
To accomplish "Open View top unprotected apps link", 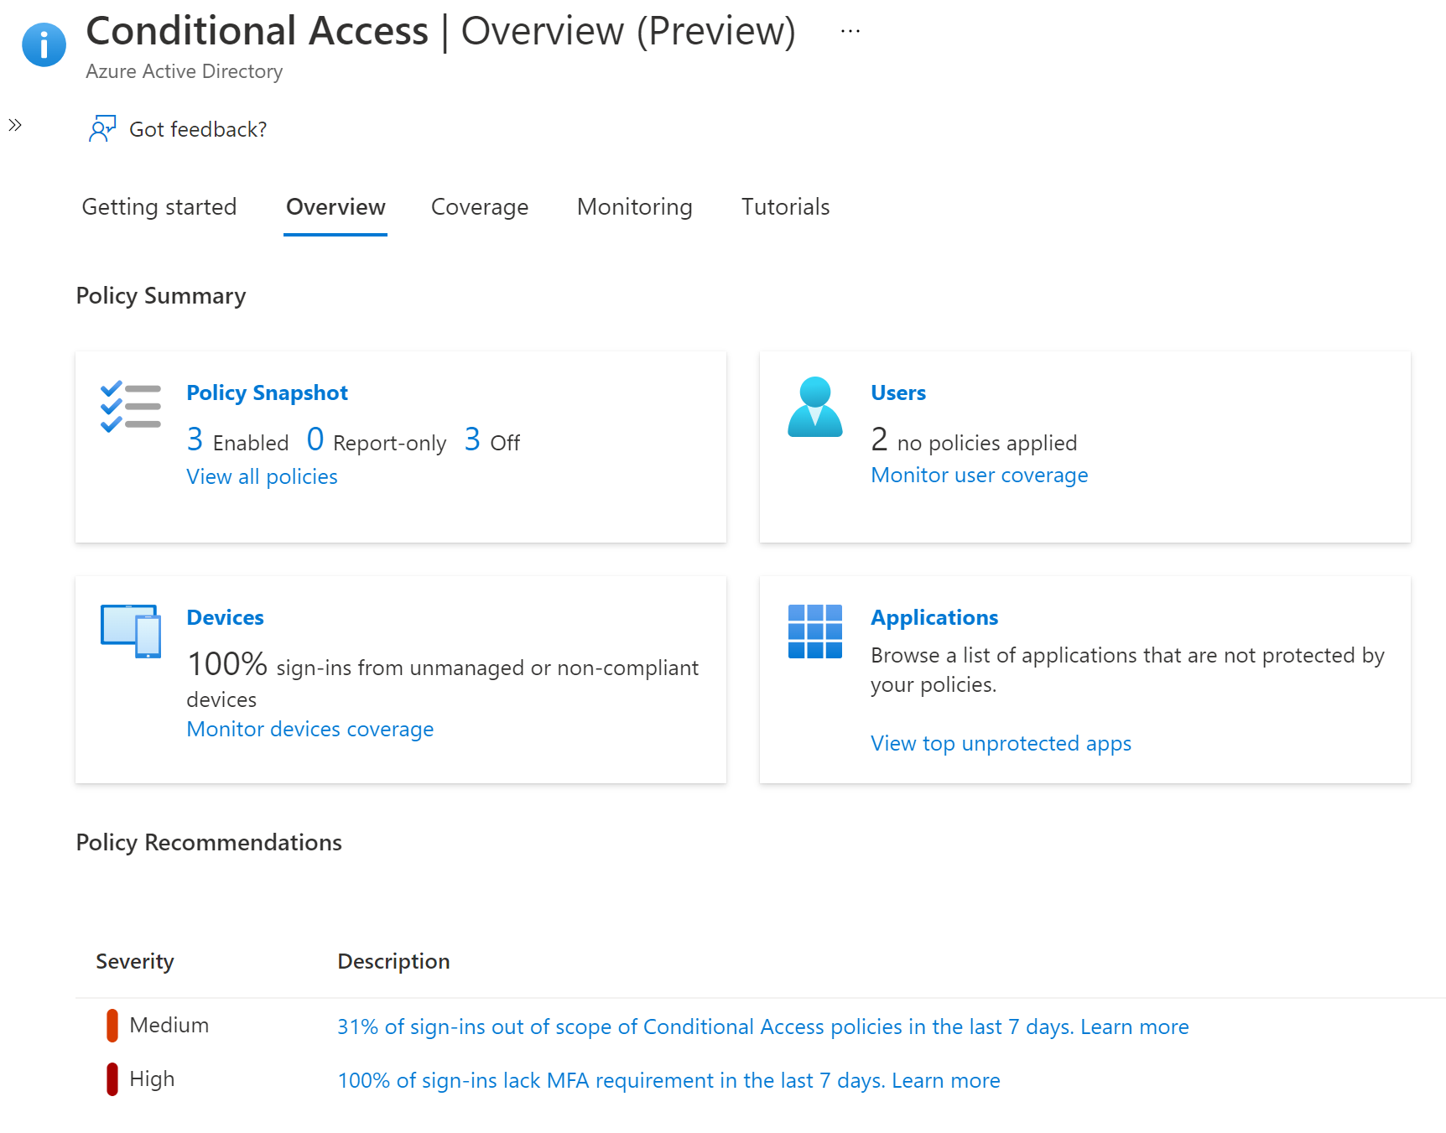I will coord(1001,744).
